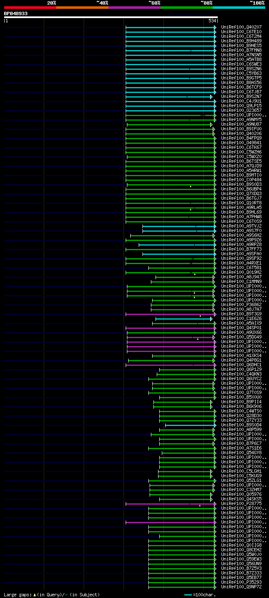Screen dimensions: 269x598
Task: Open hit UniRef100_C1MMN9
Action: tap(241, 281)
